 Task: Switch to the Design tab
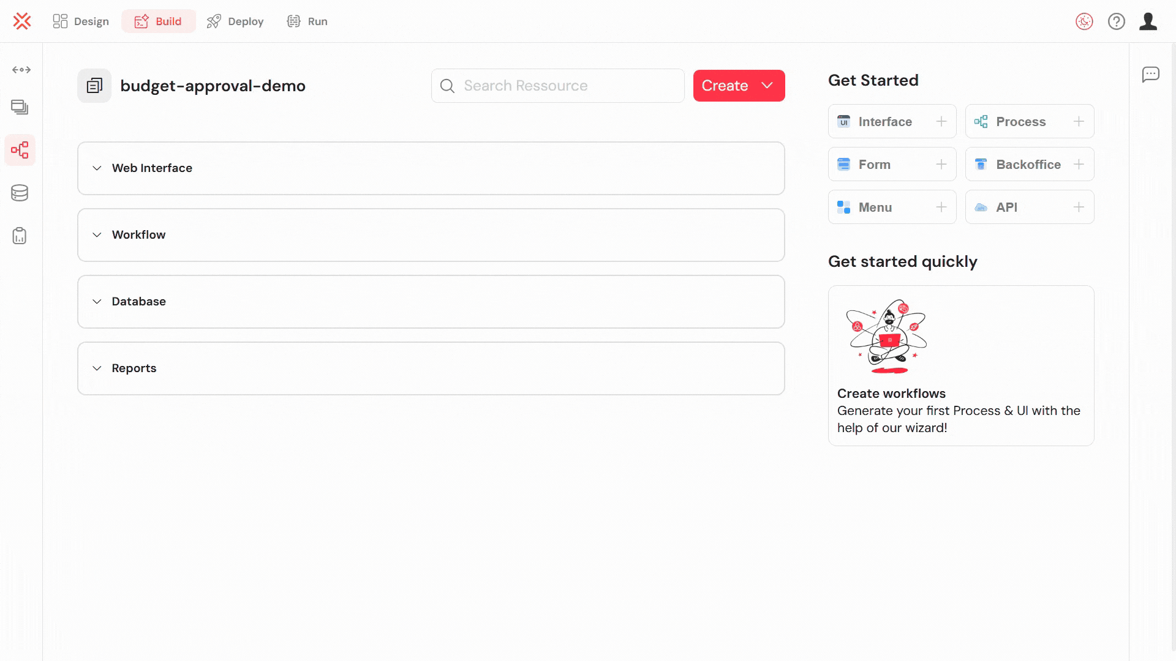coord(80,21)
